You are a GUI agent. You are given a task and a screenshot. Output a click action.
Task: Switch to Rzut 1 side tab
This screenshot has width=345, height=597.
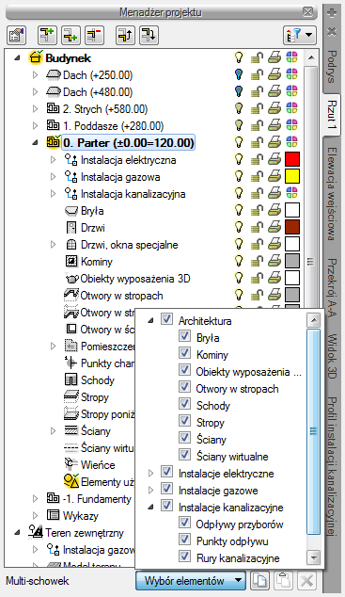332,114
